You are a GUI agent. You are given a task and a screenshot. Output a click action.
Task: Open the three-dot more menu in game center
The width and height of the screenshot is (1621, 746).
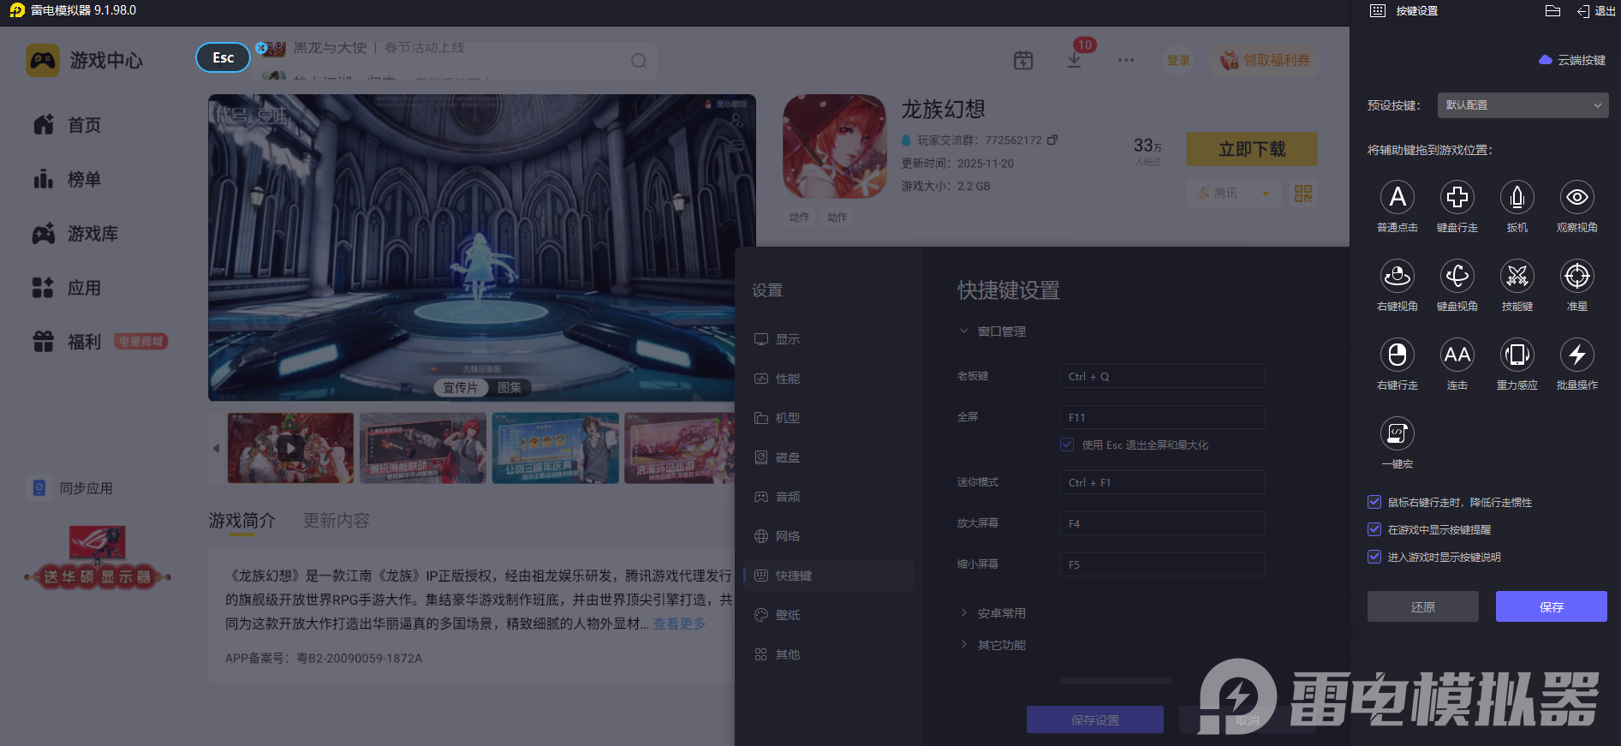[x=1126, y=60]
